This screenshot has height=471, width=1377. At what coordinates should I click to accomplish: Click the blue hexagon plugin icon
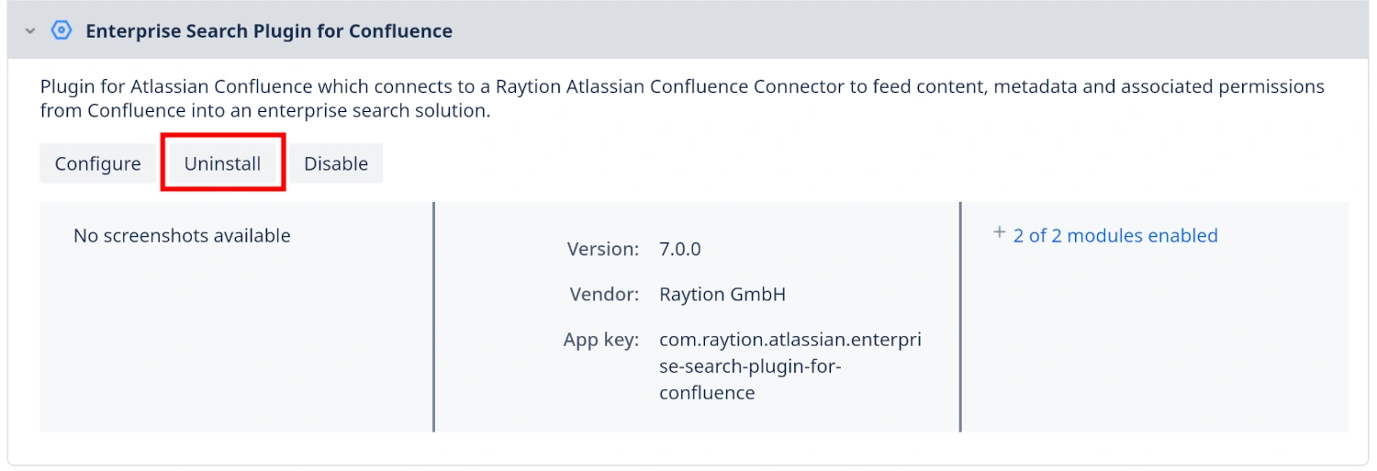pyautogui.click(x=62, y=30)
